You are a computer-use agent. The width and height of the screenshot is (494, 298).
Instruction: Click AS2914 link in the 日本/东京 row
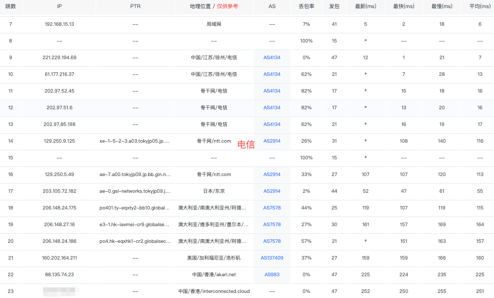point(272,191)
